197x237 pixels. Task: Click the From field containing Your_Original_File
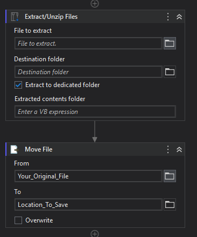tap(88, 176)
